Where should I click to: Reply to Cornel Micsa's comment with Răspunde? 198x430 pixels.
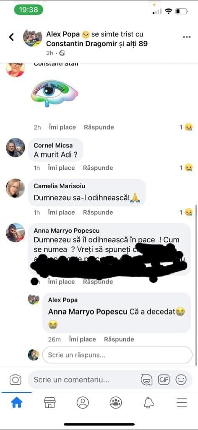(x=98, y=168)
